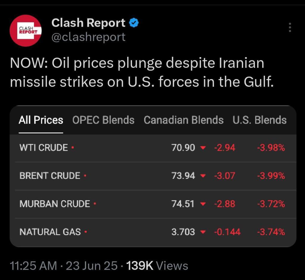Click the @clashreport handle

pyautogui.click(x=88, y=37)
